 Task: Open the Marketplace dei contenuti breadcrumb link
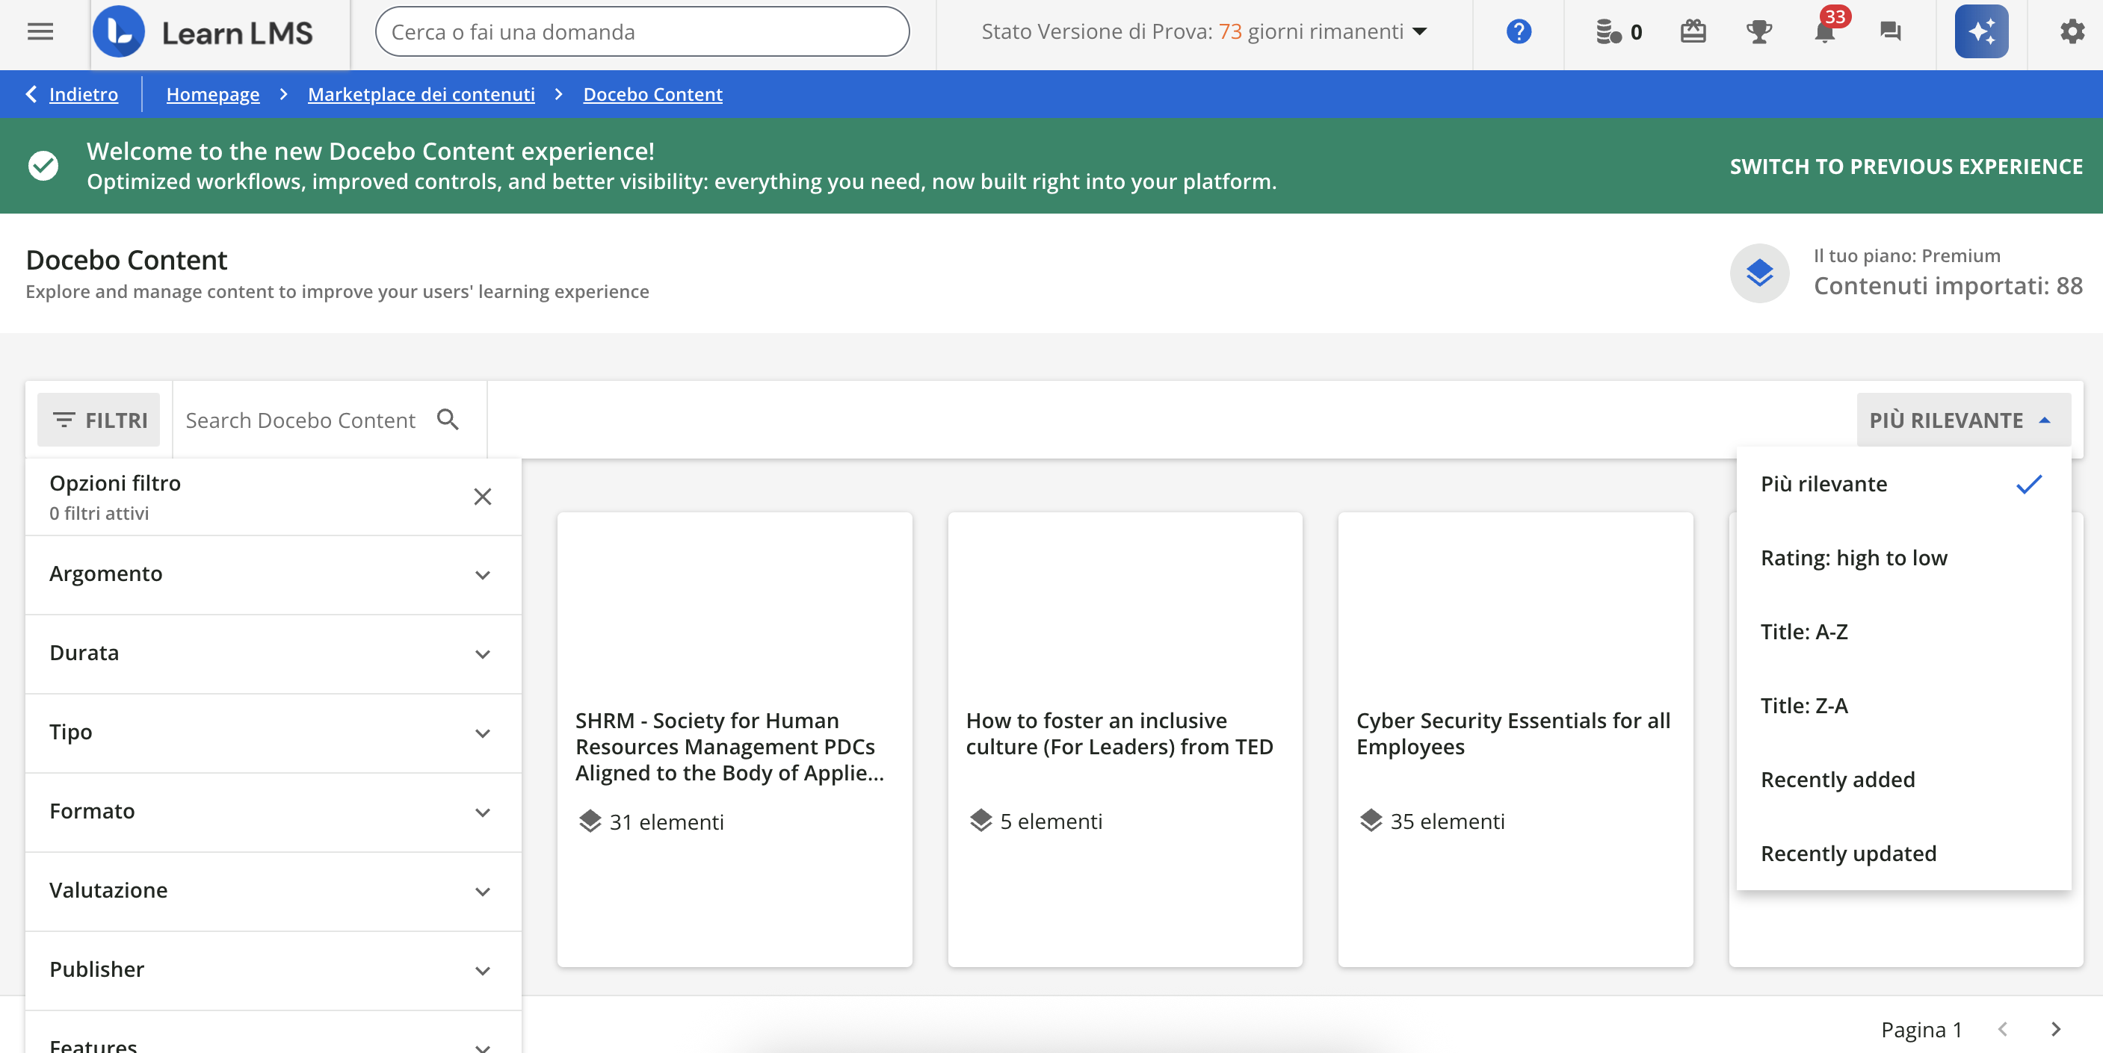point(421,95)
